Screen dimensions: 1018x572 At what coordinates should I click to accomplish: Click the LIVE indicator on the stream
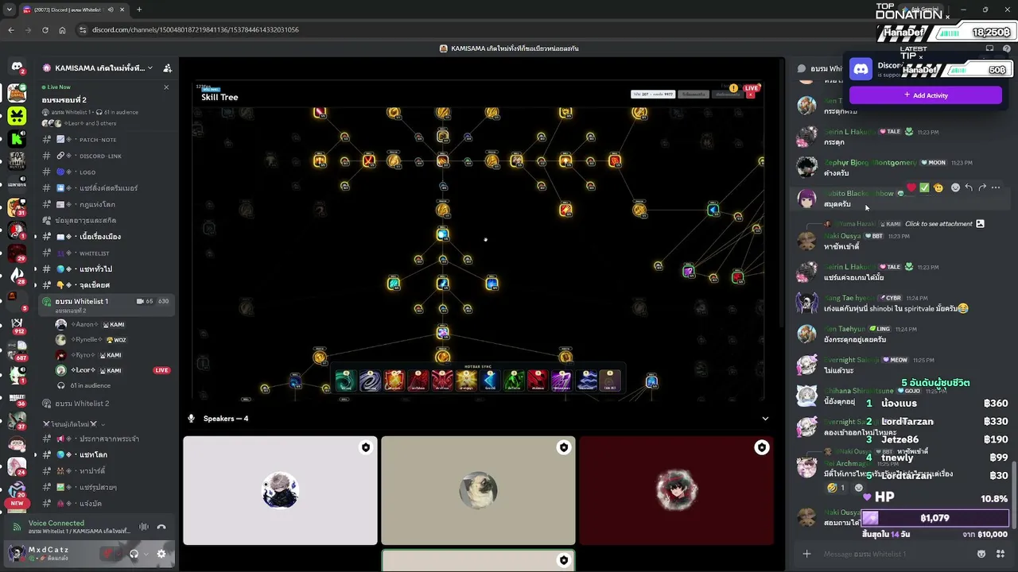(x=752, y=87)
